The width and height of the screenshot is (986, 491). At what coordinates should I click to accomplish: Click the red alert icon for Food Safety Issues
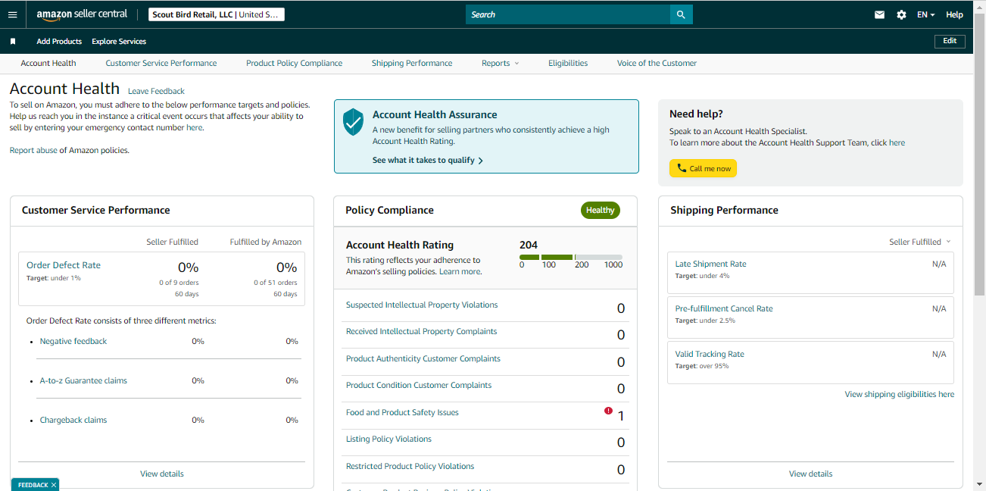(x=608, y=411)
